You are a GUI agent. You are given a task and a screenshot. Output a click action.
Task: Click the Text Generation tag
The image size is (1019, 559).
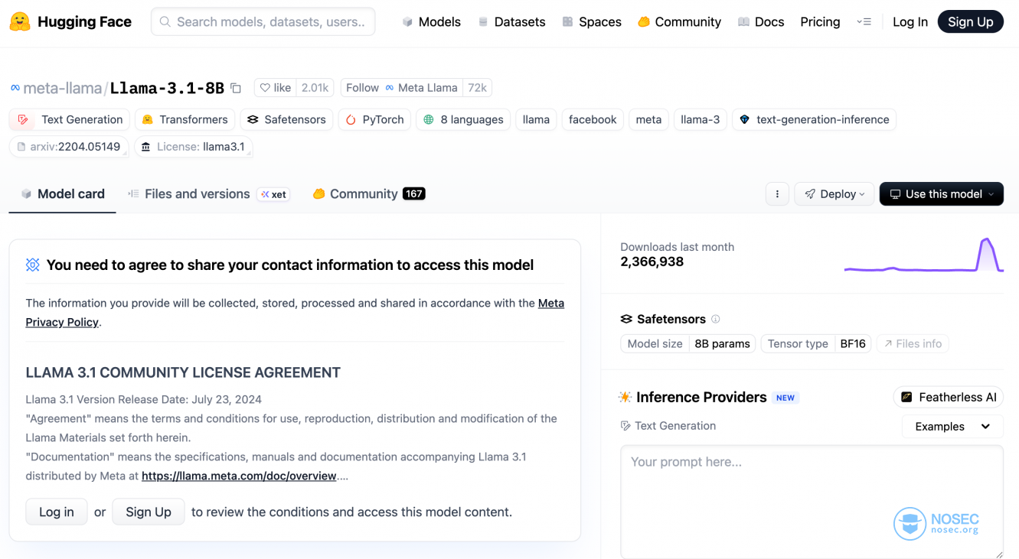(70, 119)
